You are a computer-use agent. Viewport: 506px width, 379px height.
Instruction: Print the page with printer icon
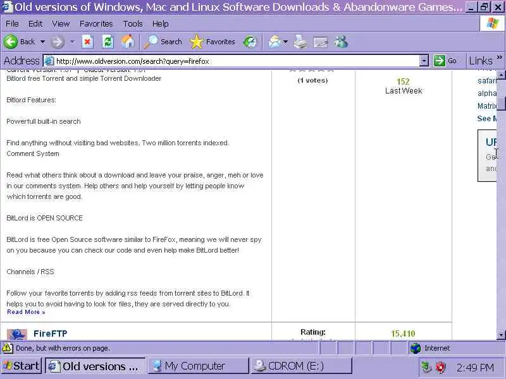(300, 42)
